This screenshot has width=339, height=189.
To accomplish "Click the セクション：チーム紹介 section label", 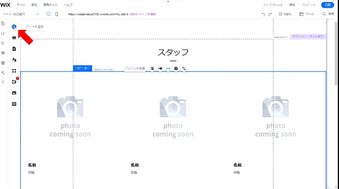I will tap(308, 36).
